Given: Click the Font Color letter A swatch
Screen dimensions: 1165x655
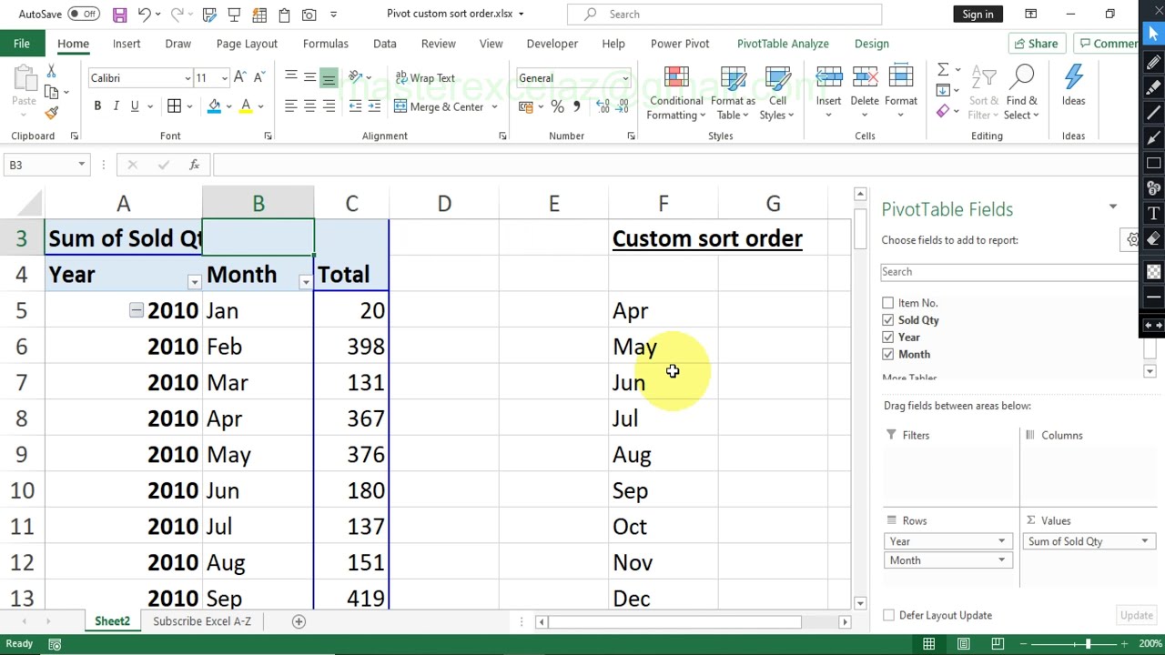Looking at the screenshot, I should [x=246, y=106].
